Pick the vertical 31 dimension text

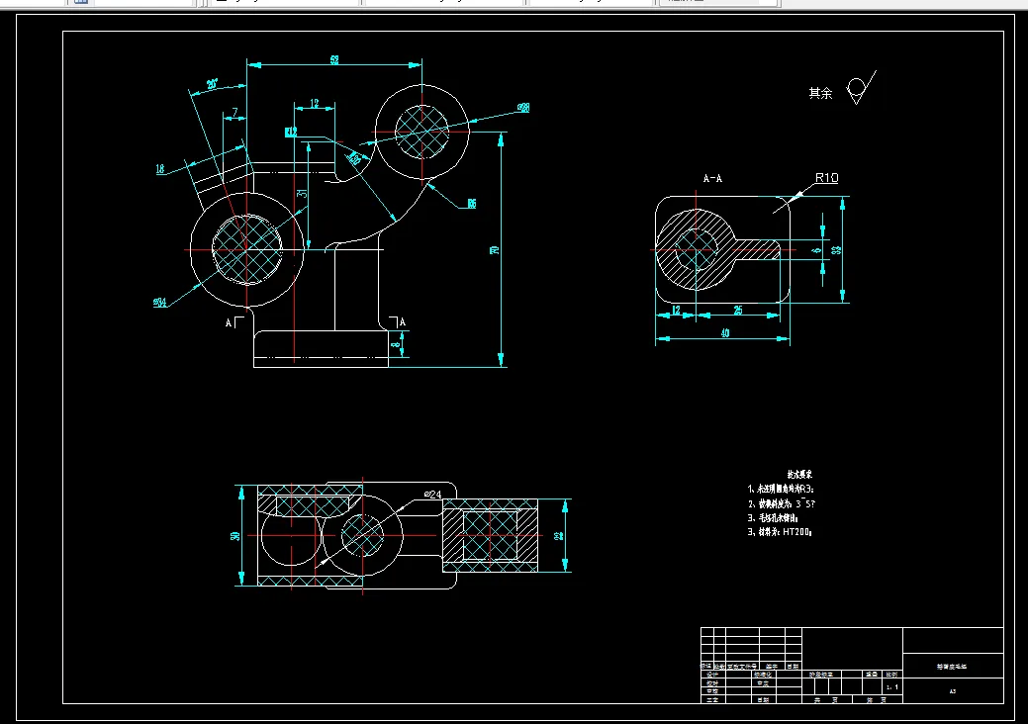[302, 193]
